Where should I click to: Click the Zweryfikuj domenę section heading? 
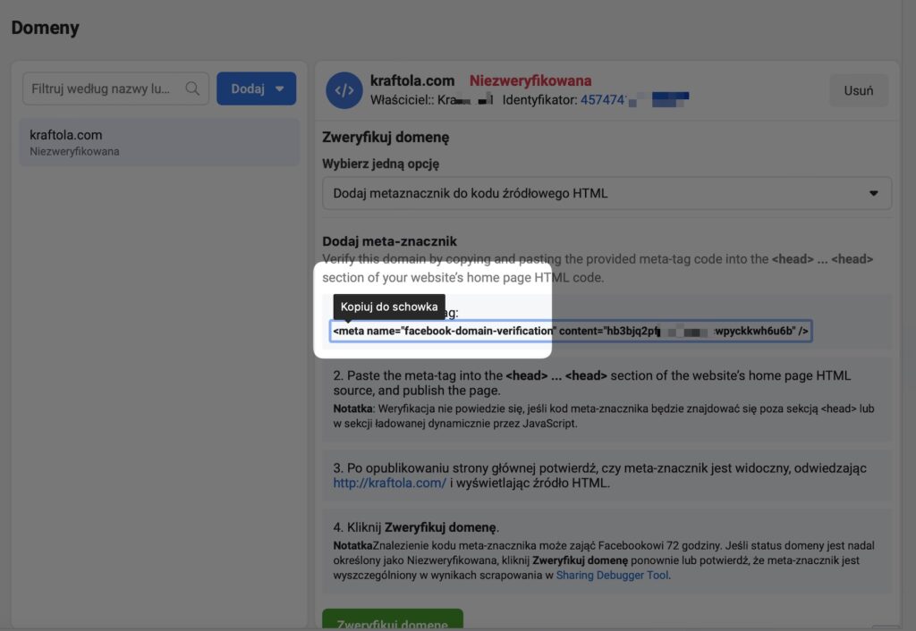[x=386, y=137]
